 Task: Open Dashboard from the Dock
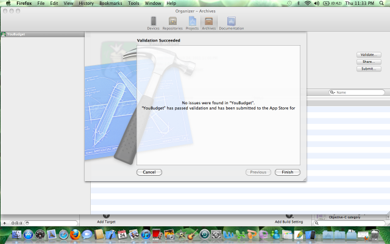point(40,234)
